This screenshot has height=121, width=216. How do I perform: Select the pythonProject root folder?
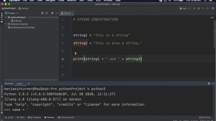[17, 17]
